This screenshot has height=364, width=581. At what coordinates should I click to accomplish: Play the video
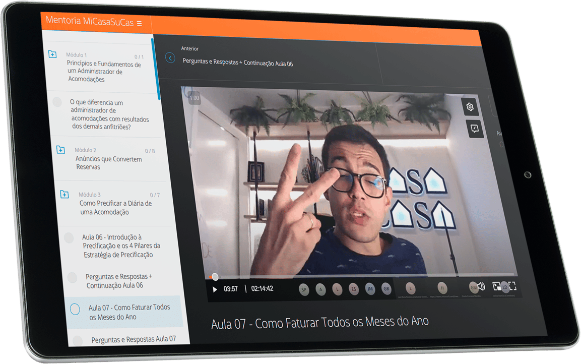pos(215,289)
